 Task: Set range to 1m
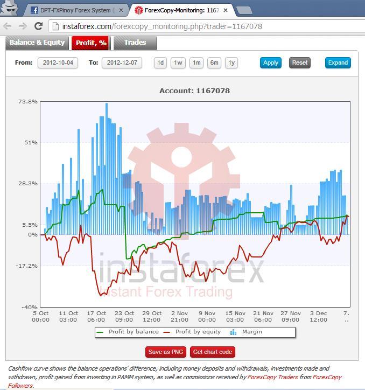(196, 62)
